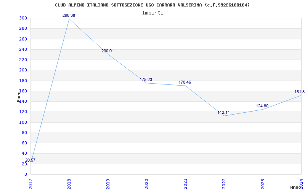Click the y-axis value 240
The image size is (305, 191).
(x=23, y=50)
